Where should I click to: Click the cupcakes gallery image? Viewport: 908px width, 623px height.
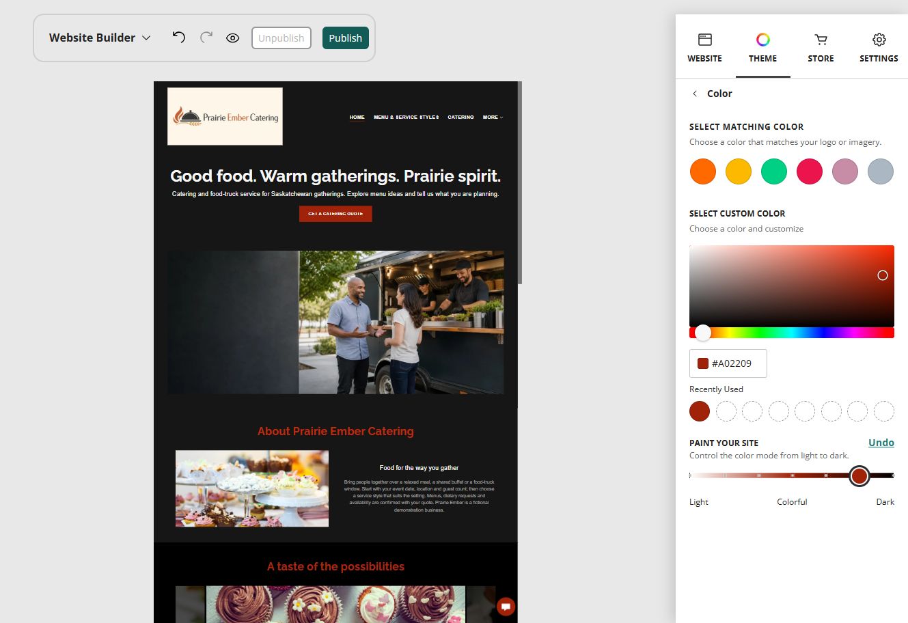(335, 604)
